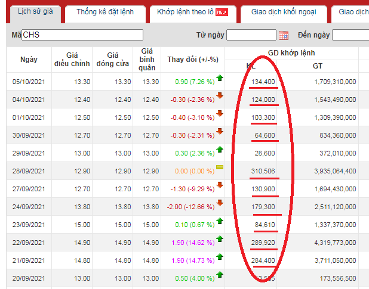Click the green up arrow for 22/09/2021
The height and width of the screenshot is (289, 369).
pyautogui.click(x=220, y=239)
